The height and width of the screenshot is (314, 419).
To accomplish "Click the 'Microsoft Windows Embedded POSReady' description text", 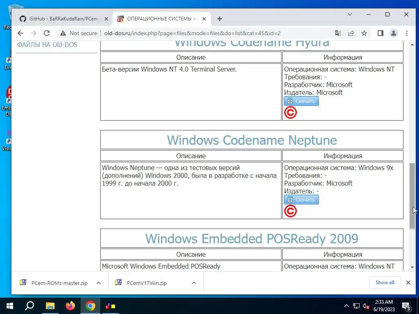I will click(x=161, y=266).
